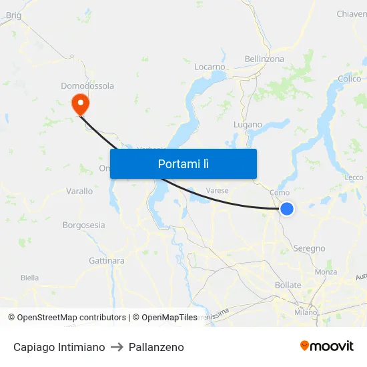367x367 pixels.
Task: Click the blue origin dot near Como
Action: point(287,209)
